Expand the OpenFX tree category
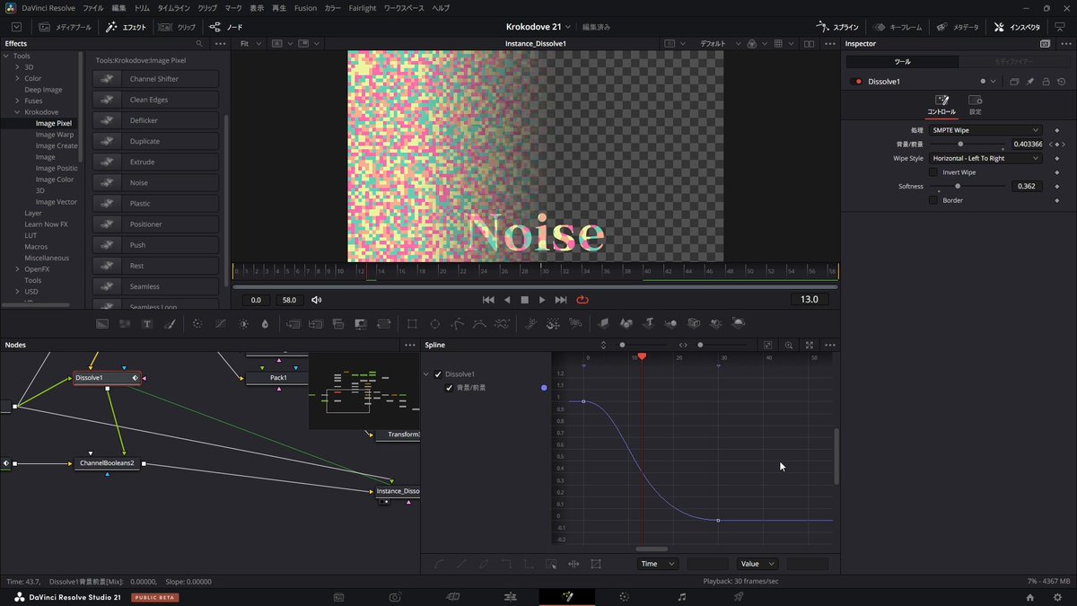Image resolution: width=1077 pixels, height=606 pixels. point(17,269)
